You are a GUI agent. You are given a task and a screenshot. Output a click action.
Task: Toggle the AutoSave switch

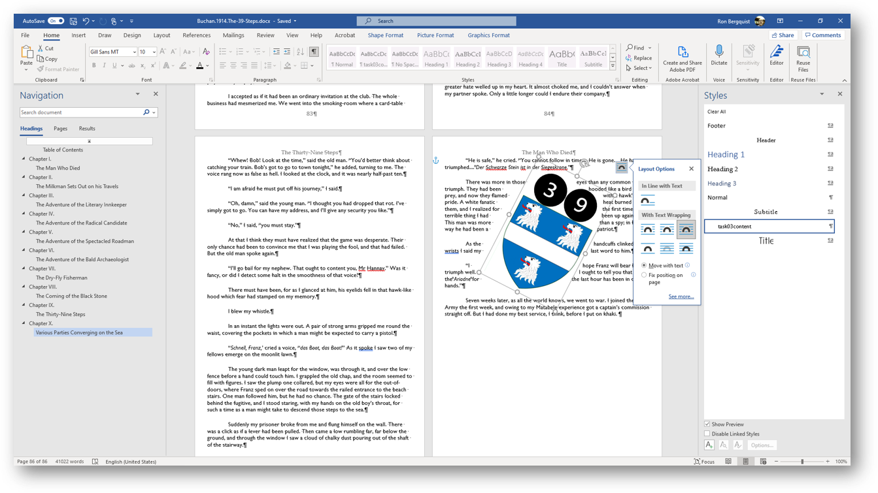pyautogui.click(x=56, y=21)
